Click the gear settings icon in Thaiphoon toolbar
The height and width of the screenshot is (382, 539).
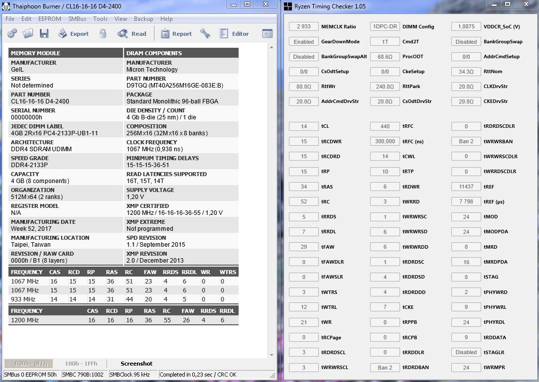point(12,33)
